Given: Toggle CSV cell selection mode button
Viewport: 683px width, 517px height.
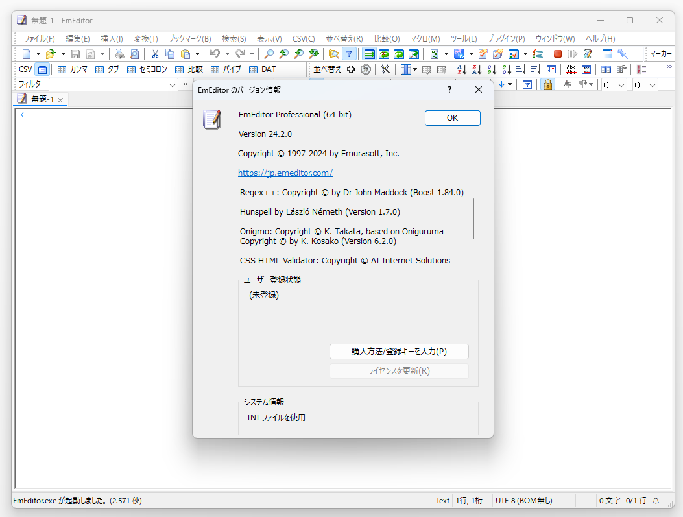Looking at the screenshot, I should coord(42,69).
